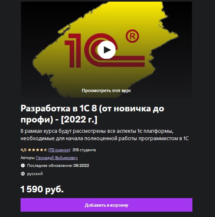This screenshot has width=215, height=217.
Task: Click the red 1C logo digit '1'
Action: click(73, 51)
